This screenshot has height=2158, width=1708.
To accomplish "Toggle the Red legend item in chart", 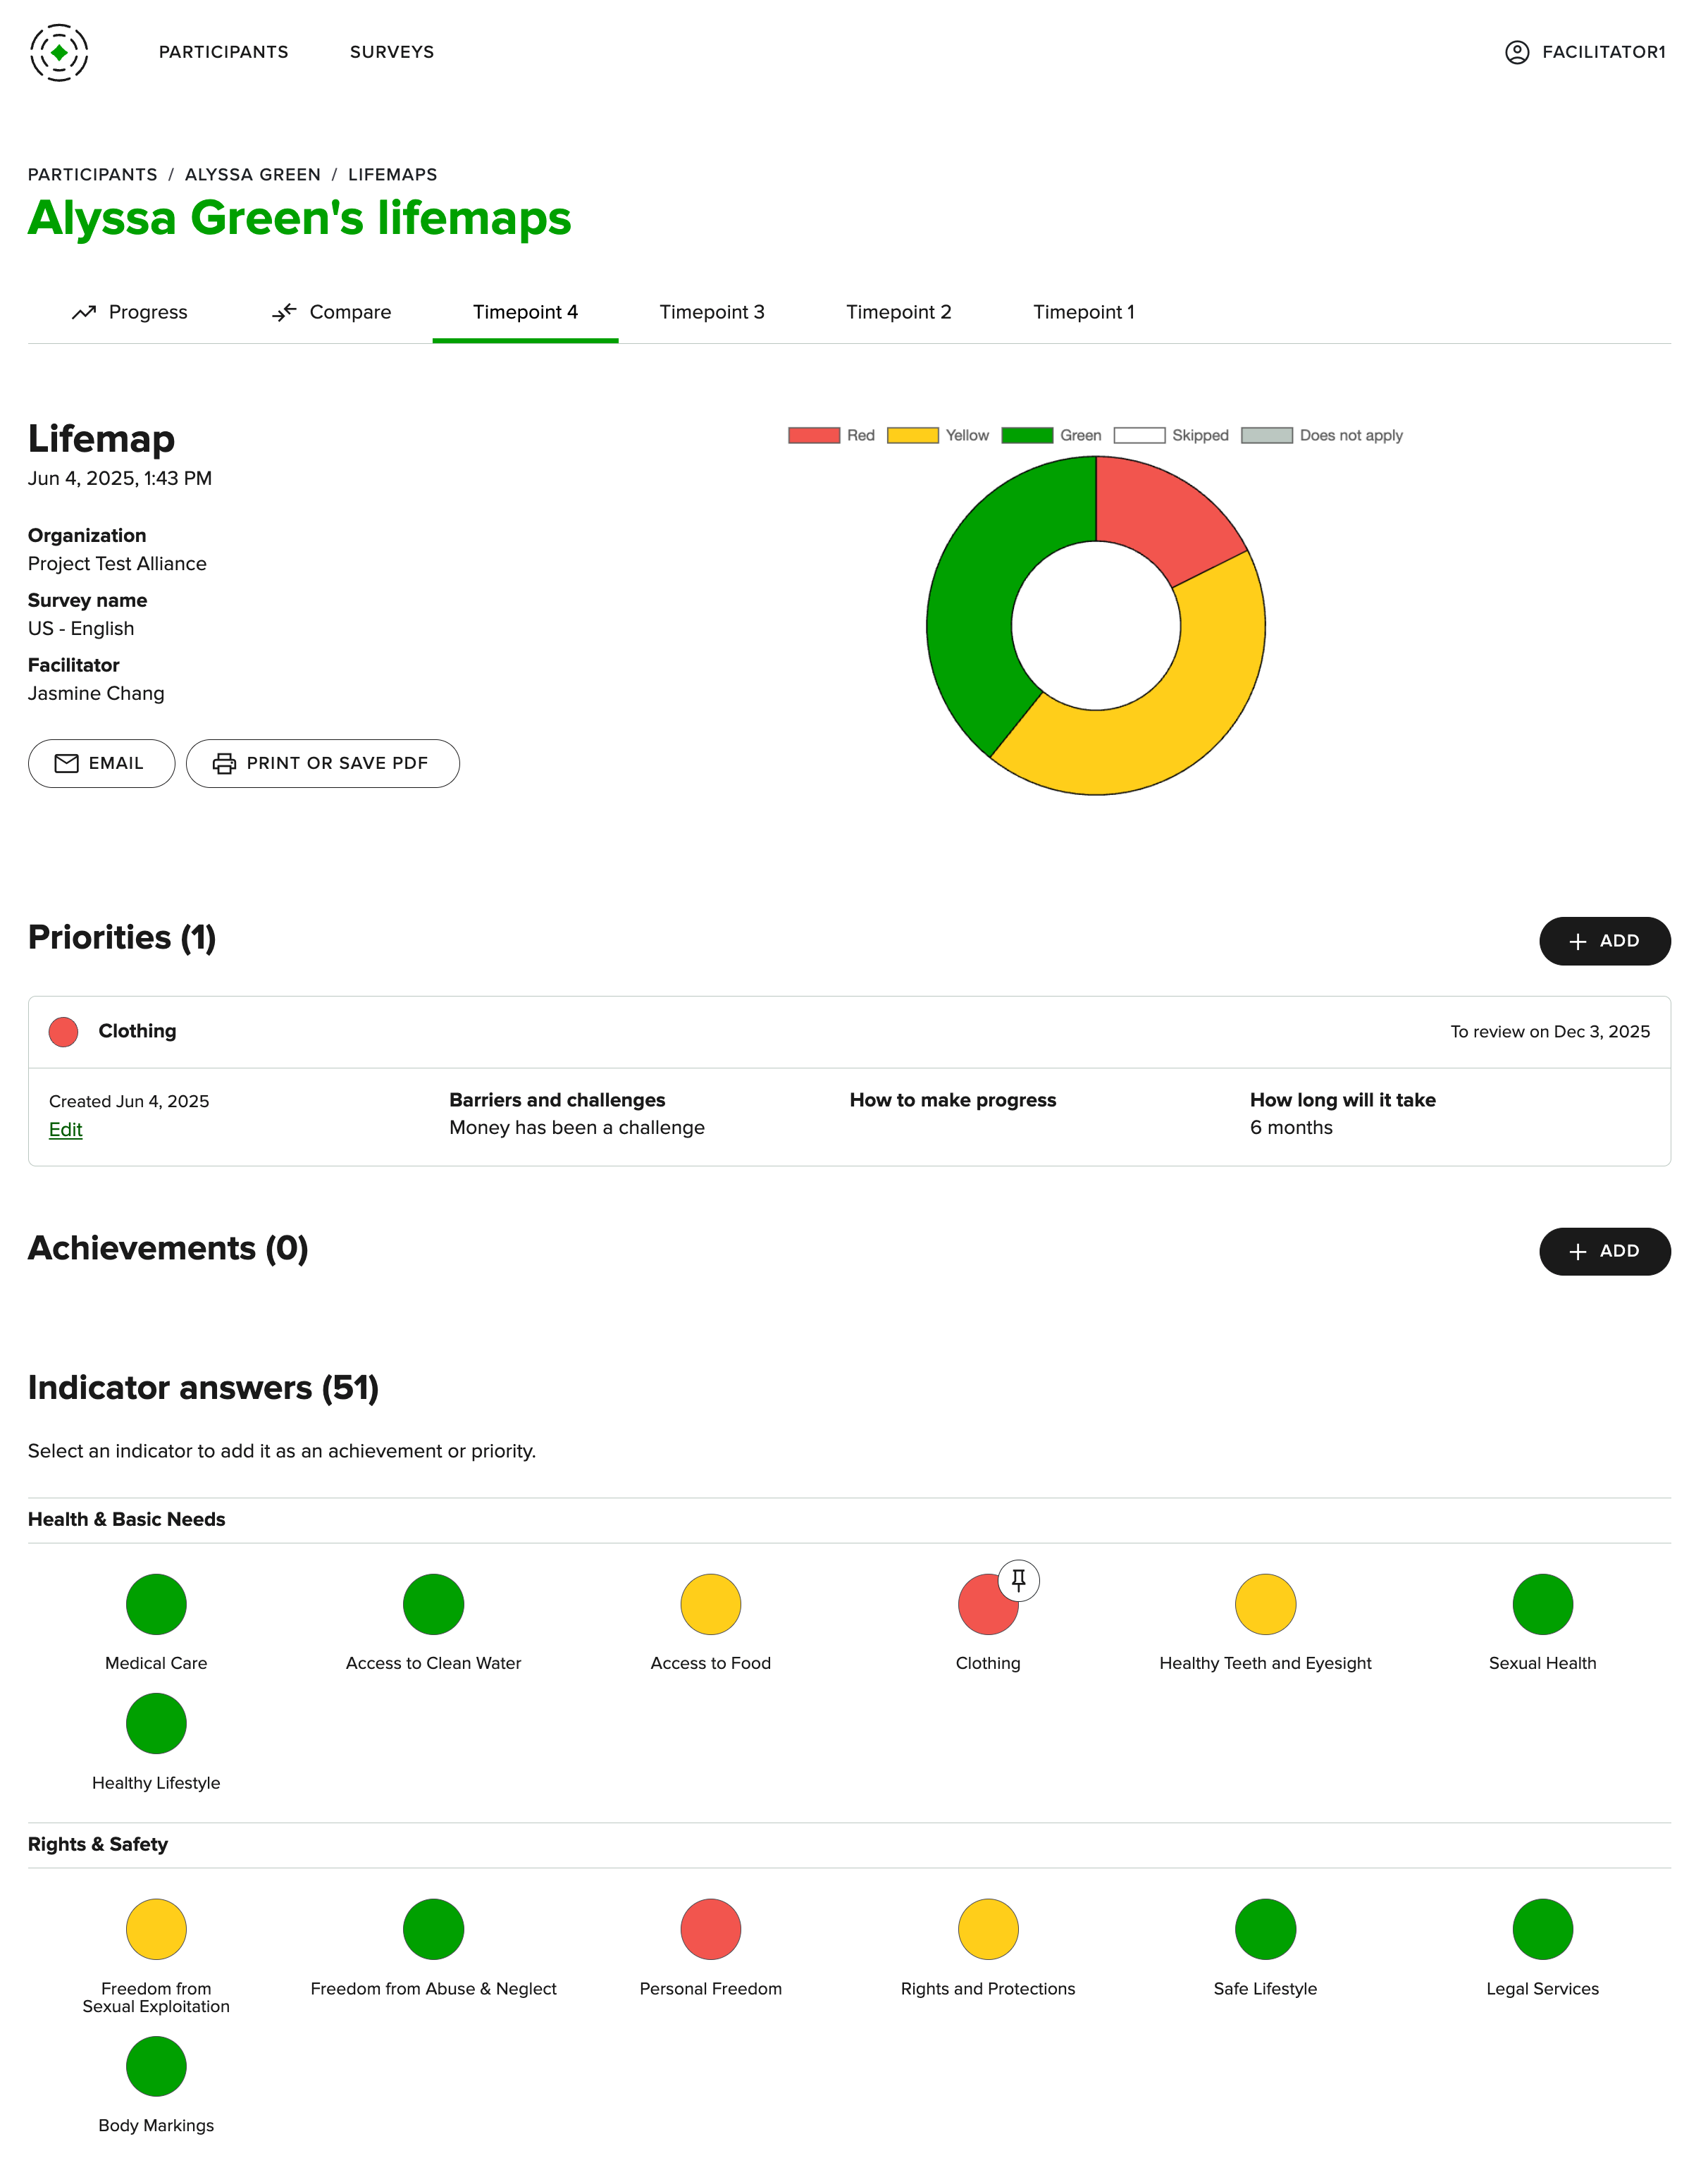I will 830,435.
